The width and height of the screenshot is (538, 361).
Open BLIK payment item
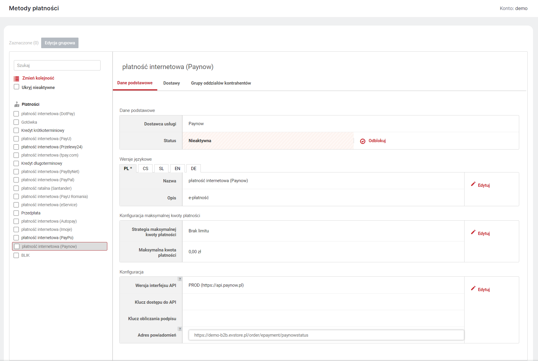pos(26,255)
